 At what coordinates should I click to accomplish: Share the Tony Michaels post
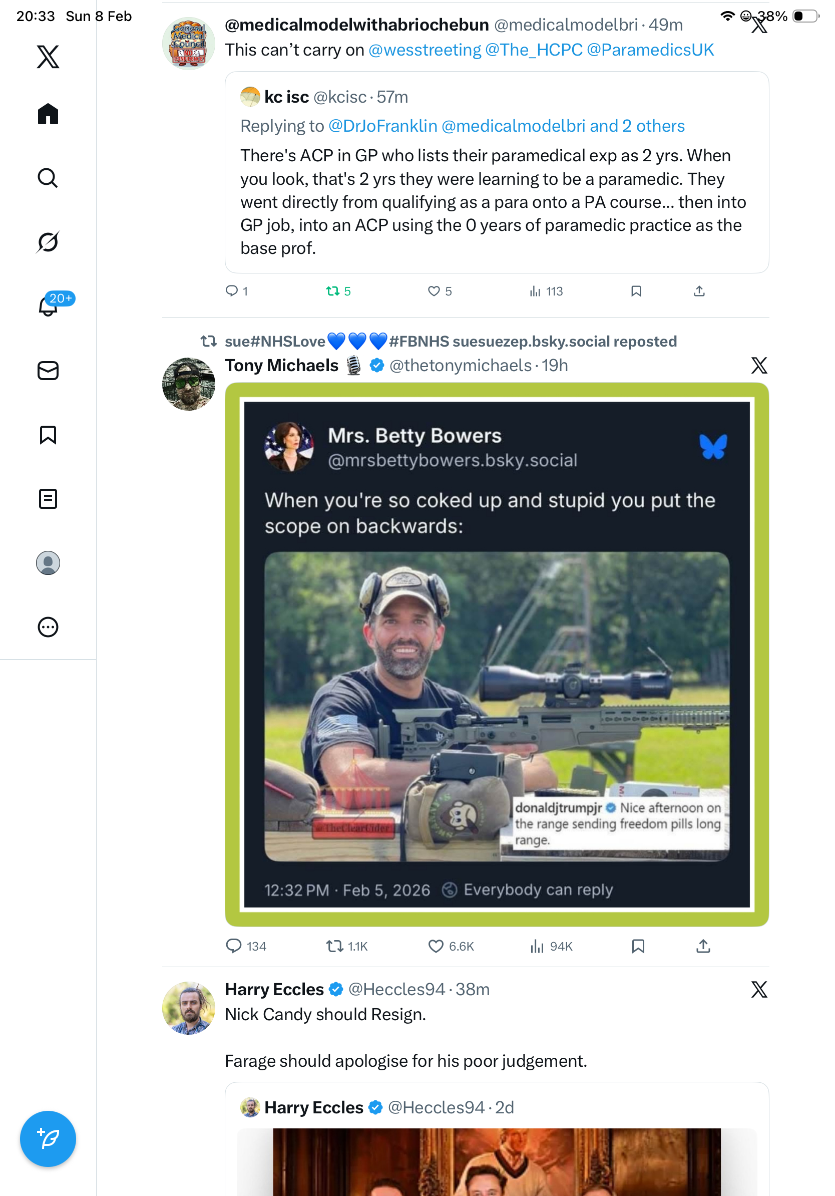(x=703, y=946)
